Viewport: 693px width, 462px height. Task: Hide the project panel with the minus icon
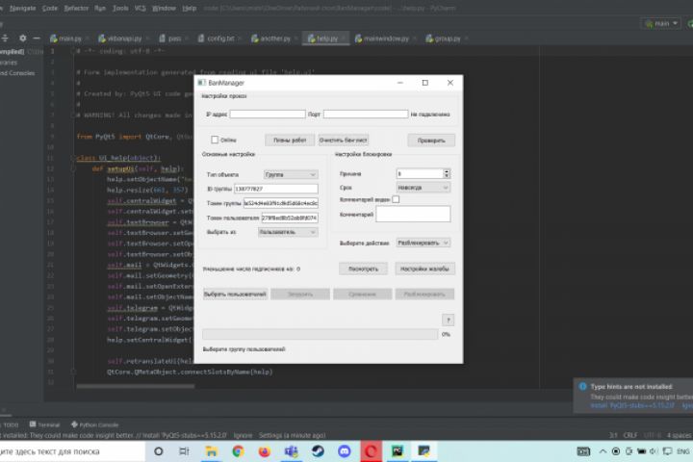coord(37,38)
